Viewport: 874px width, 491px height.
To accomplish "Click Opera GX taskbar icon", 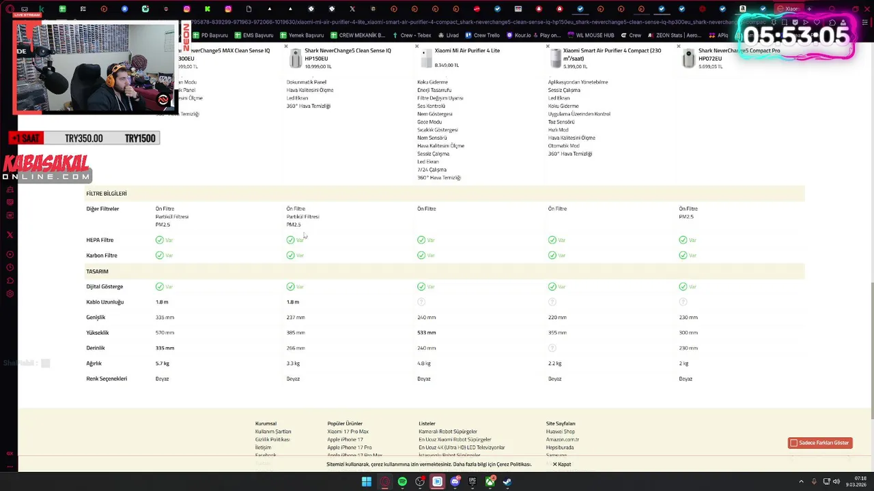I will point(384,481).
